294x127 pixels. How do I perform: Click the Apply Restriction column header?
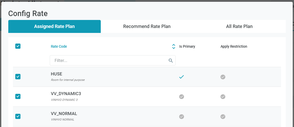pos(234,46)
